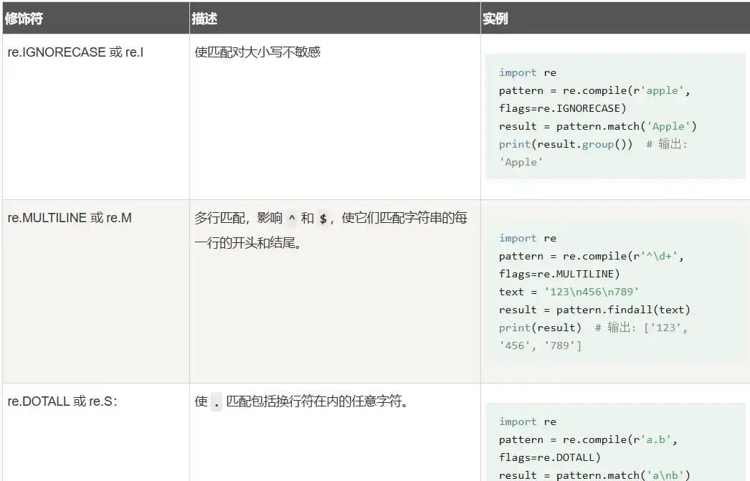Click code line text = '123\n456\n789'
750x481 pixels.
(569, 292)
